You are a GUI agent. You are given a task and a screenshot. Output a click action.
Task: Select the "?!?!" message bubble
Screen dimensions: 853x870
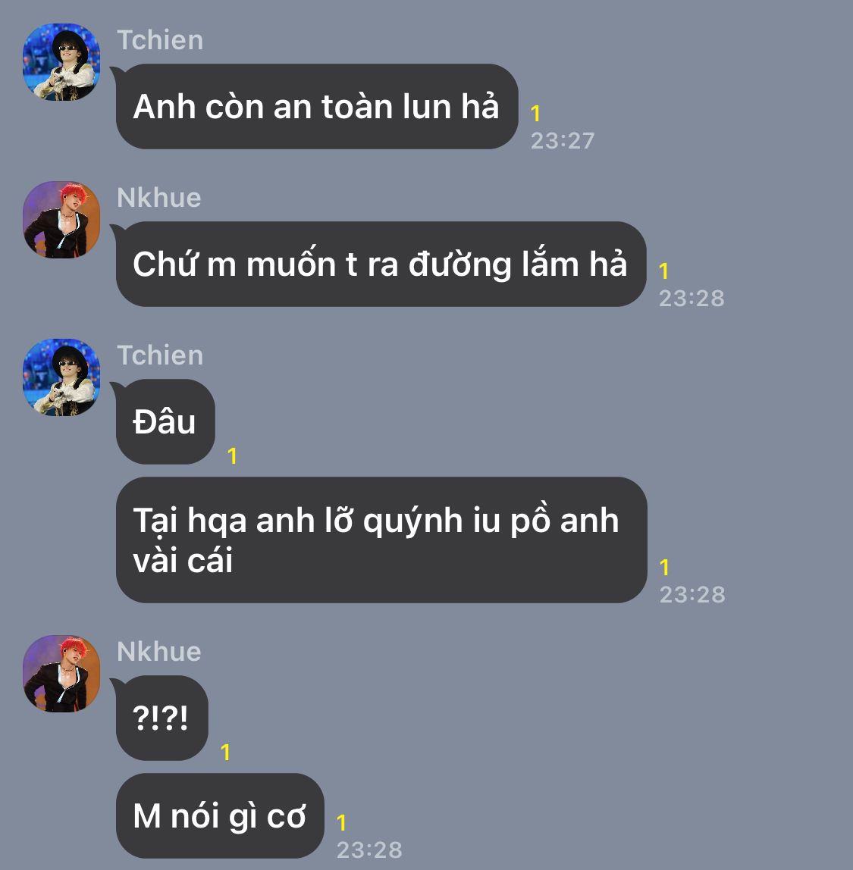(162, 718)
